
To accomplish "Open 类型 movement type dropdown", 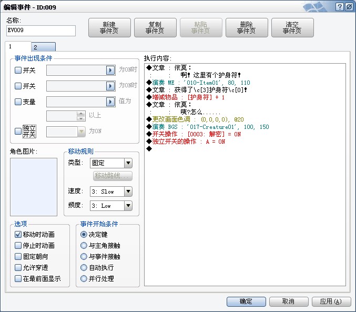I will click(111, 163).
